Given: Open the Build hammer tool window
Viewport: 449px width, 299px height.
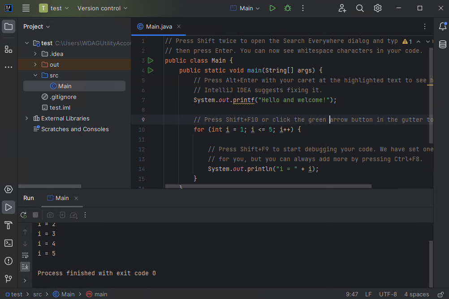Looking at the screenshot, I should (x=9, y=225).
